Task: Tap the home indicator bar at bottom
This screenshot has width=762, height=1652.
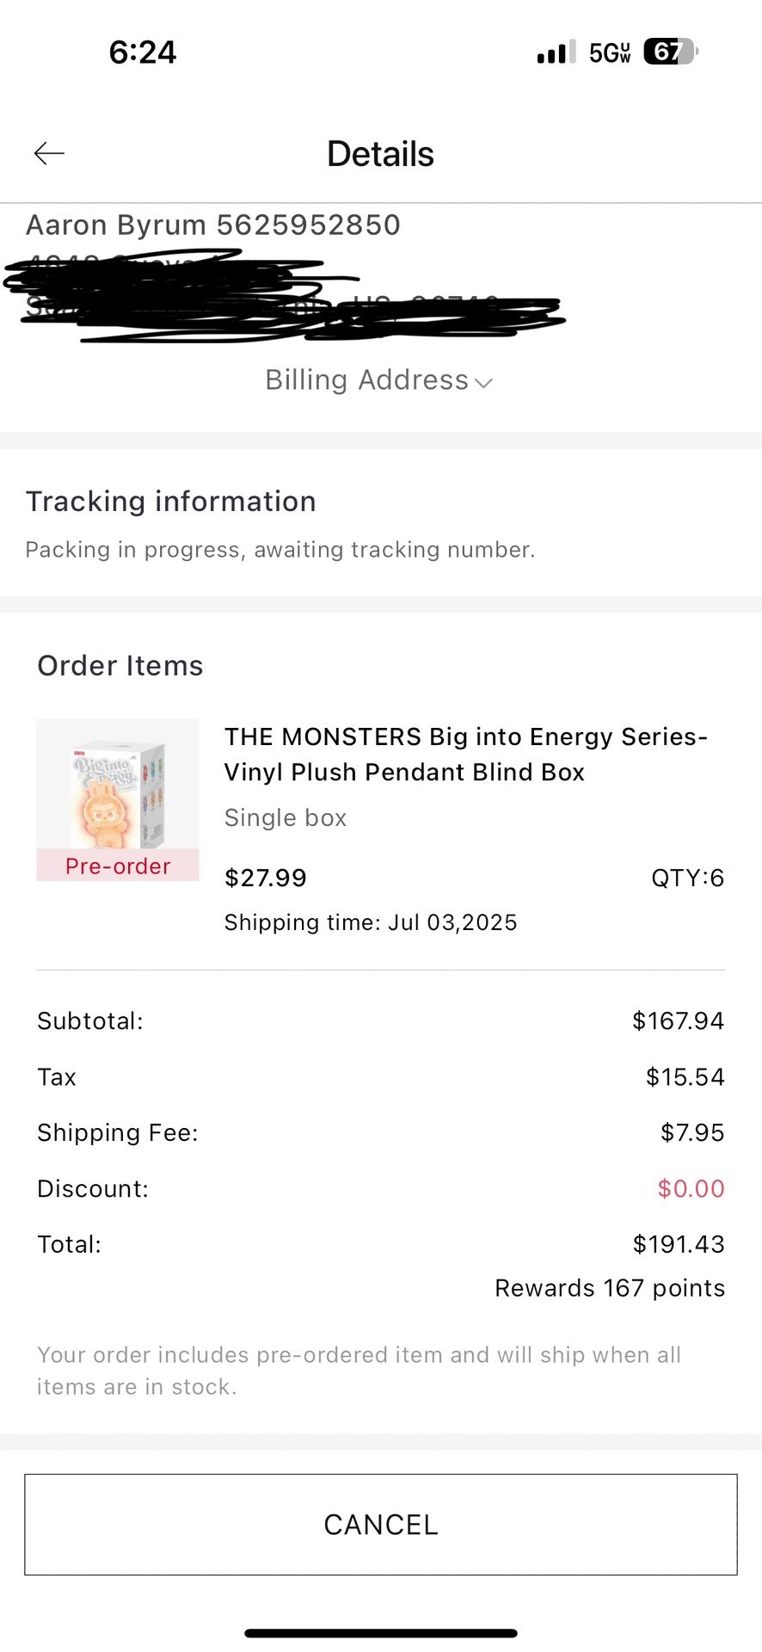Action: 381,1633
